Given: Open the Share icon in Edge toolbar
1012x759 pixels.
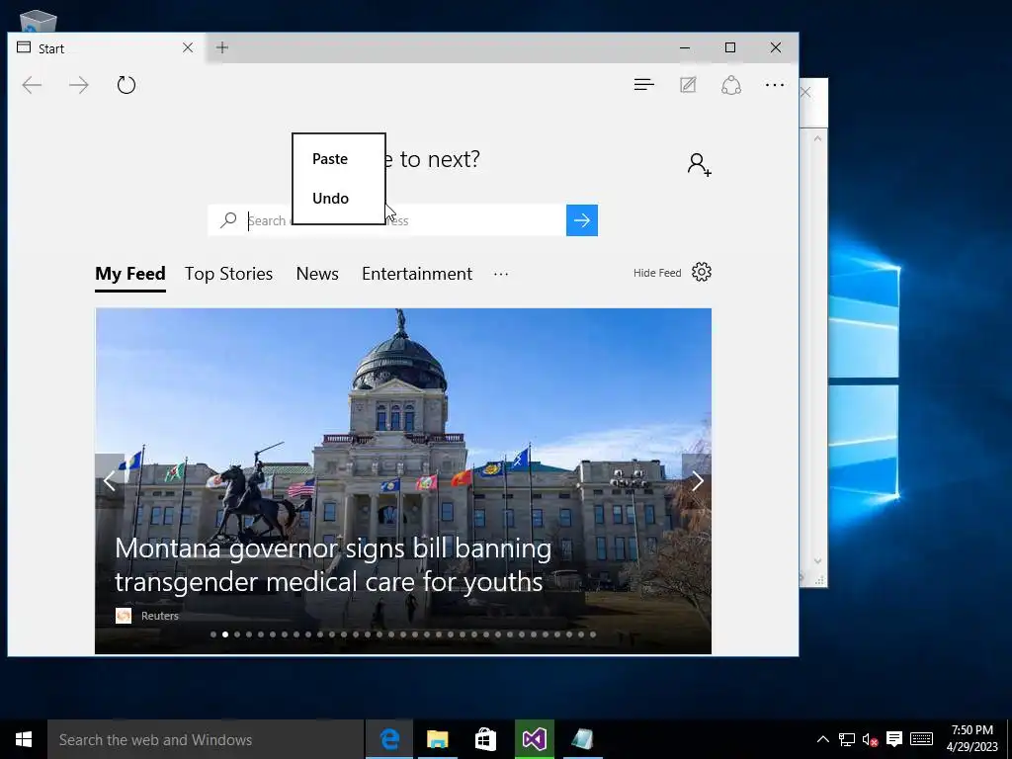Looking at the screenshot, I should pyautogui.click(x=731, y=85).
